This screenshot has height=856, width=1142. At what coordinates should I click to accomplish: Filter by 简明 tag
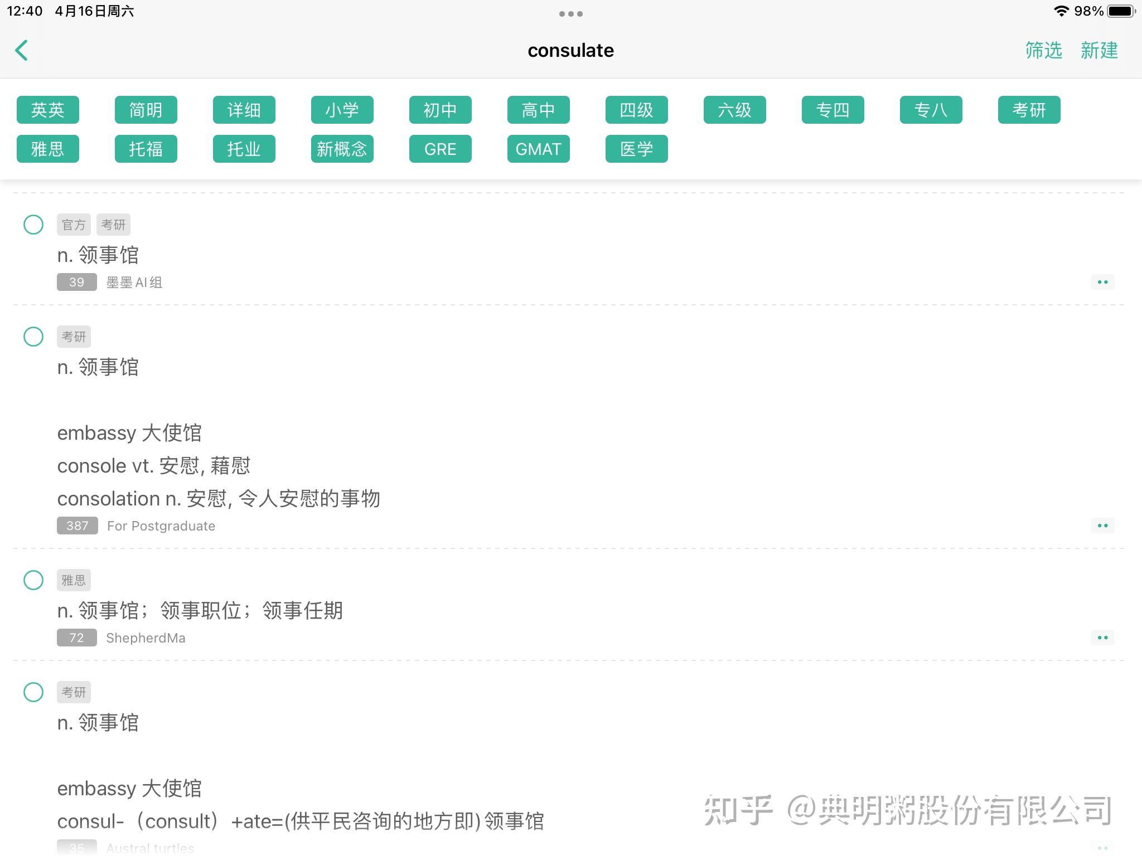click(146, 110)
